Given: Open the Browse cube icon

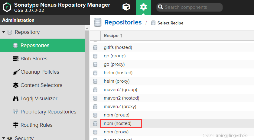Looking at the screenshot, I should pos(126,7).
